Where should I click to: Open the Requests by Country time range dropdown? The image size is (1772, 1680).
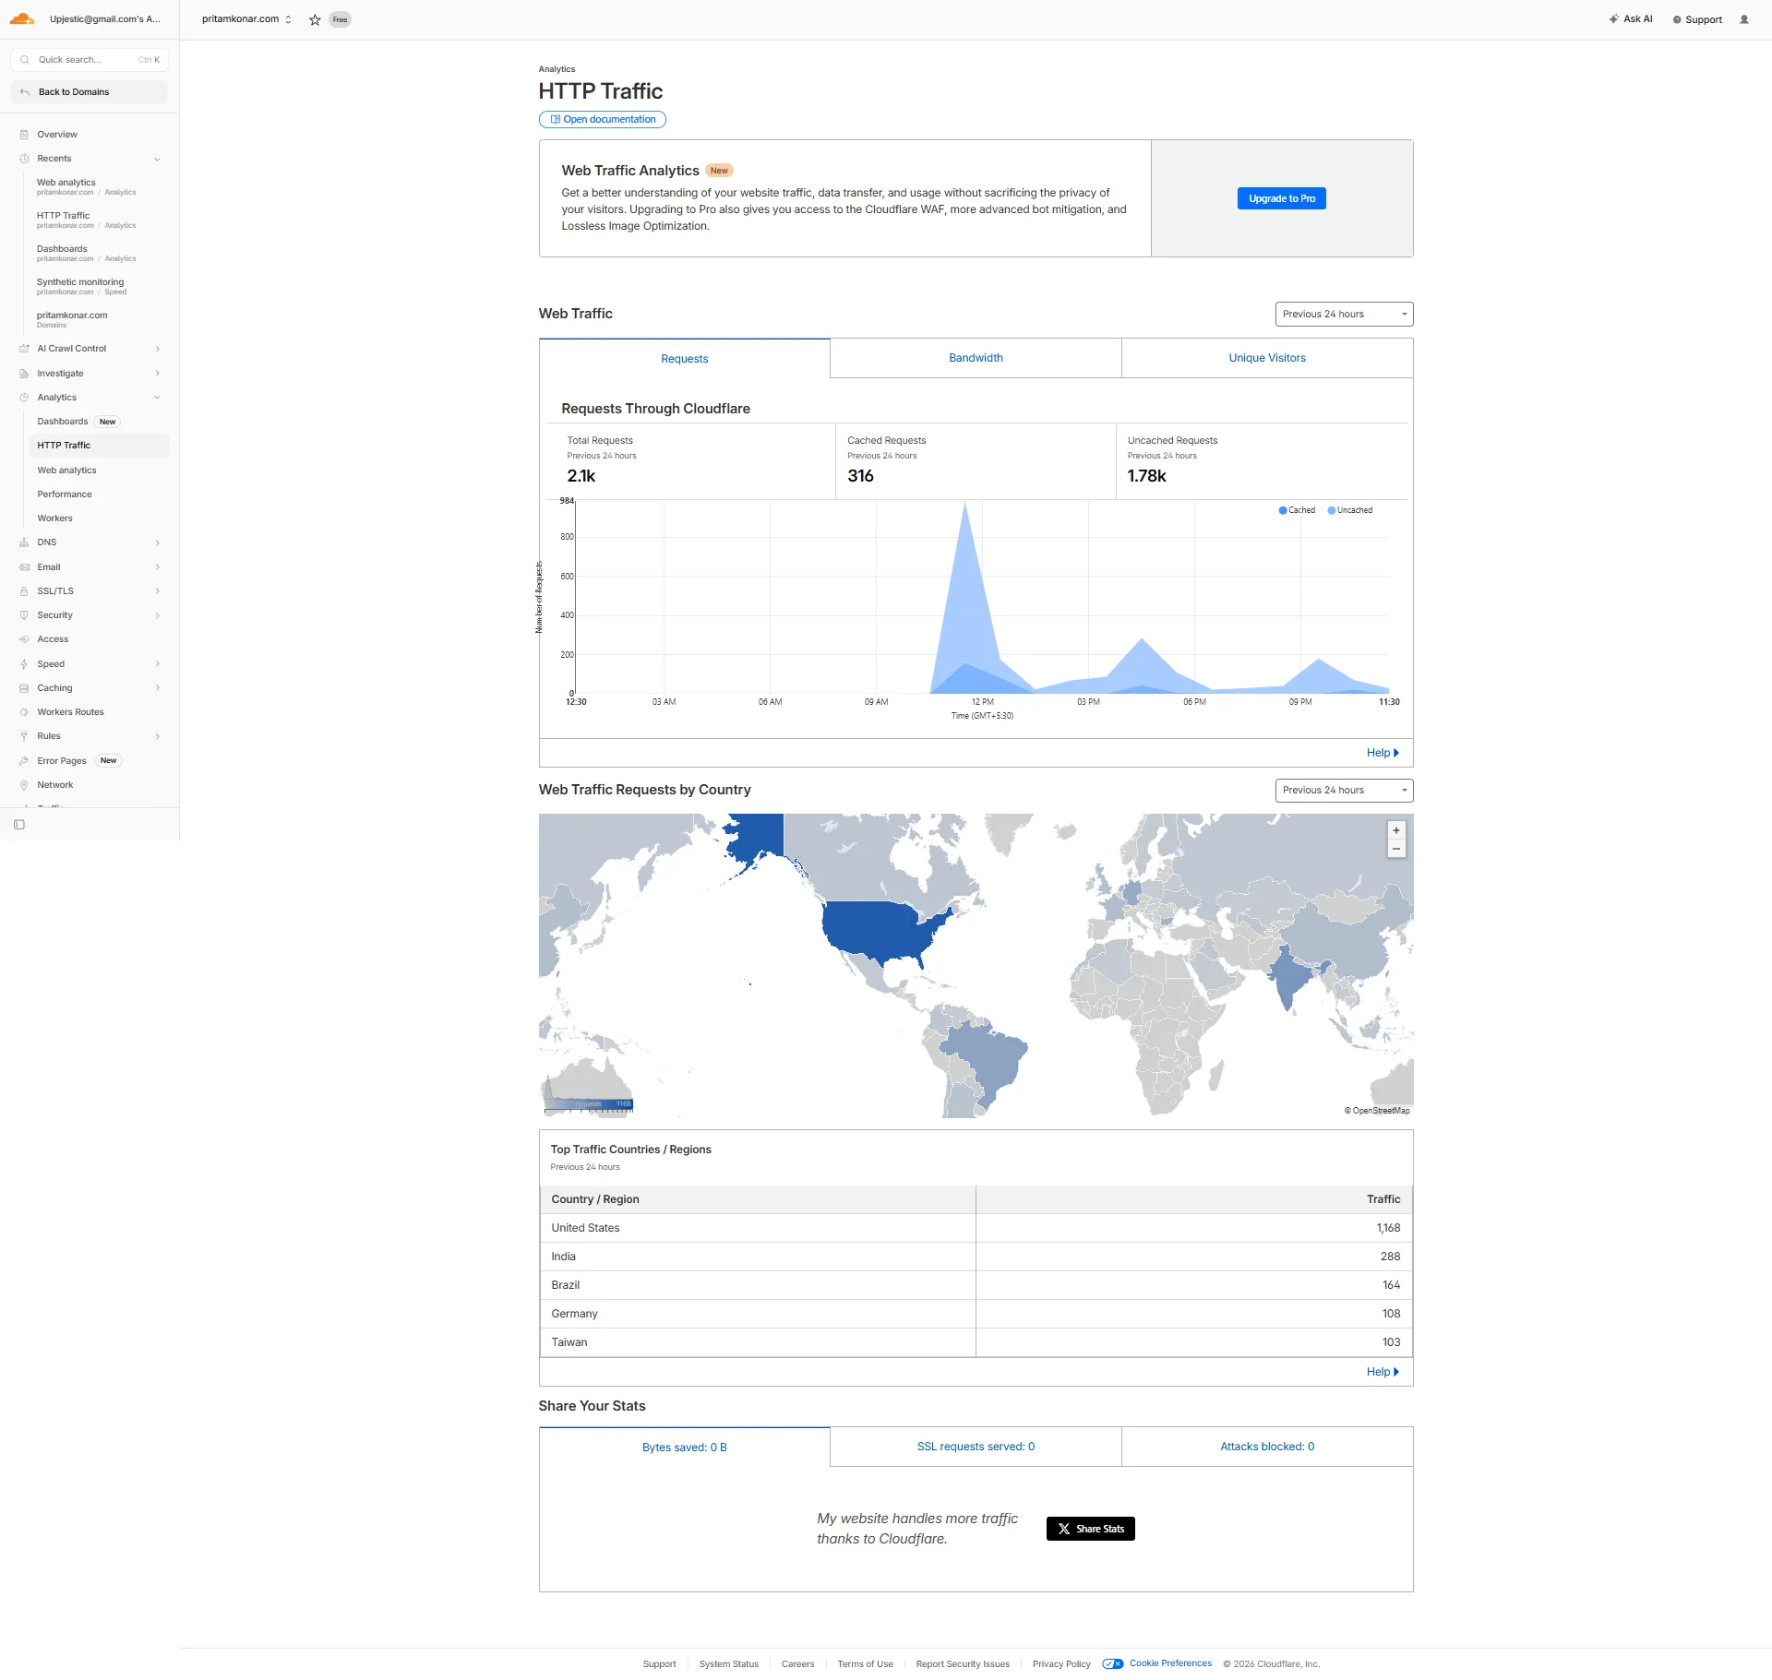tap(1344, 790)
